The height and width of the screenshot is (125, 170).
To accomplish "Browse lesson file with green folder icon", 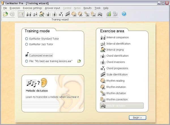I will (x=79, y=61).
